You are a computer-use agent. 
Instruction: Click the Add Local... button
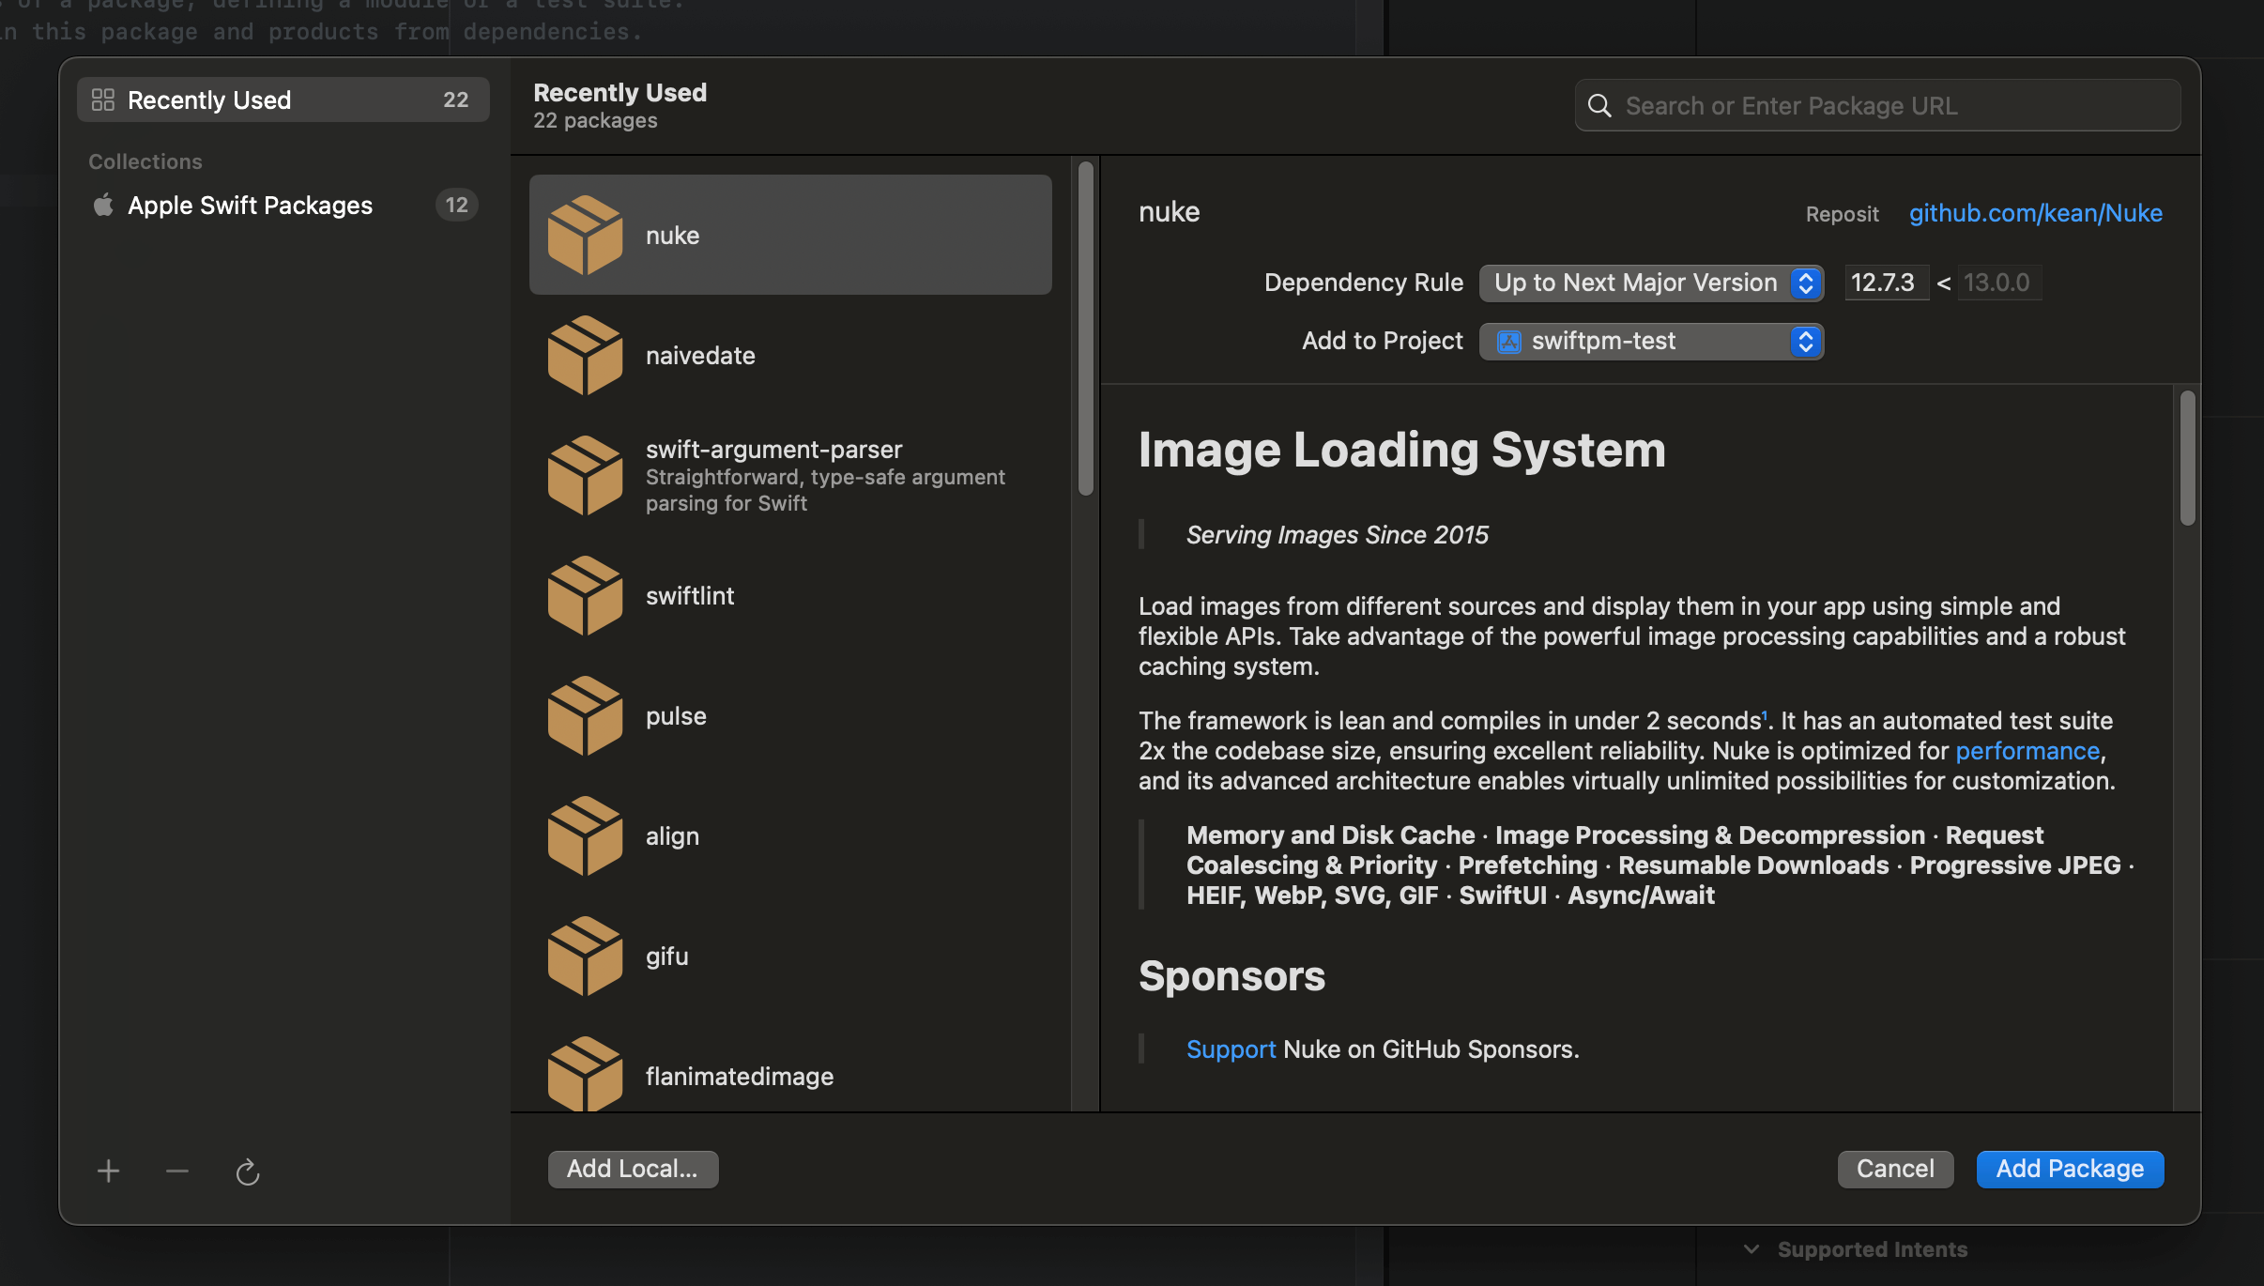tap(633, 1169)
